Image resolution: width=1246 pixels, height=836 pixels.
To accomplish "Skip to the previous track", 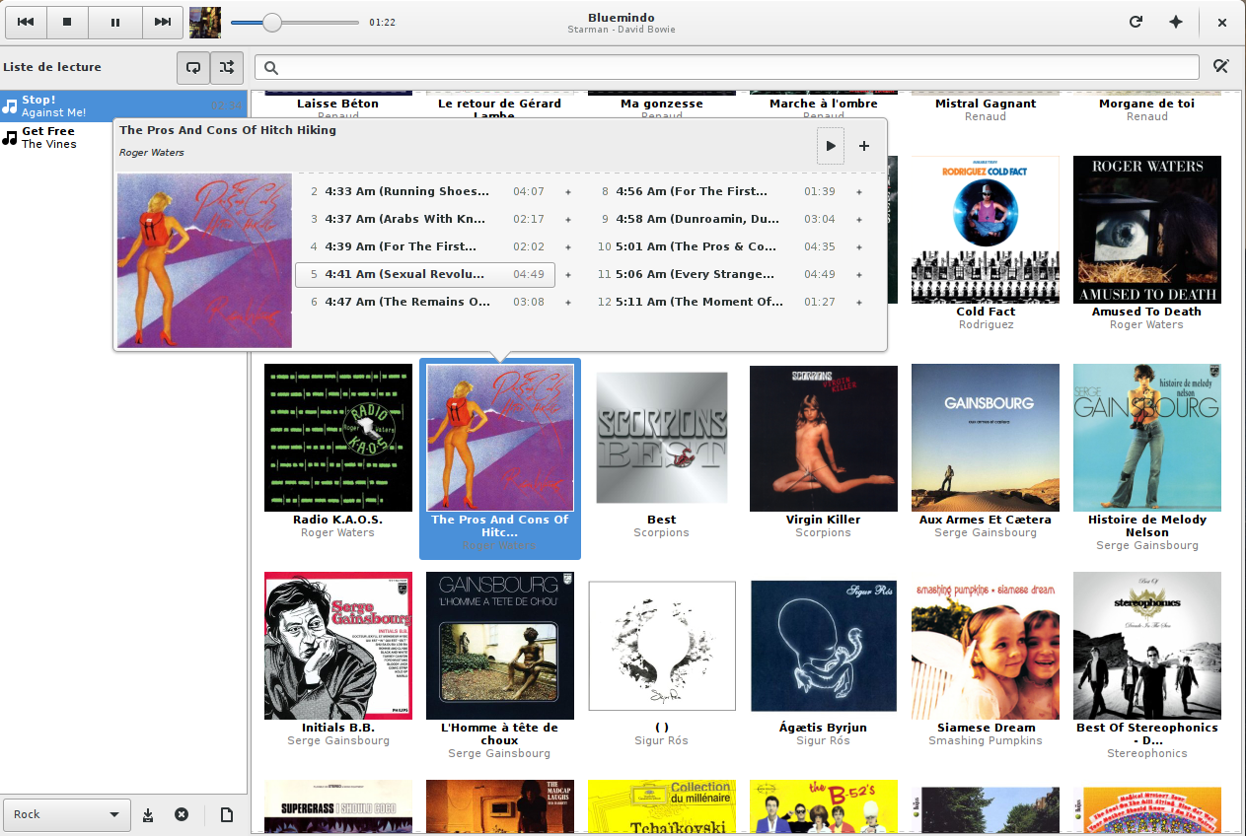I will 26,22.
